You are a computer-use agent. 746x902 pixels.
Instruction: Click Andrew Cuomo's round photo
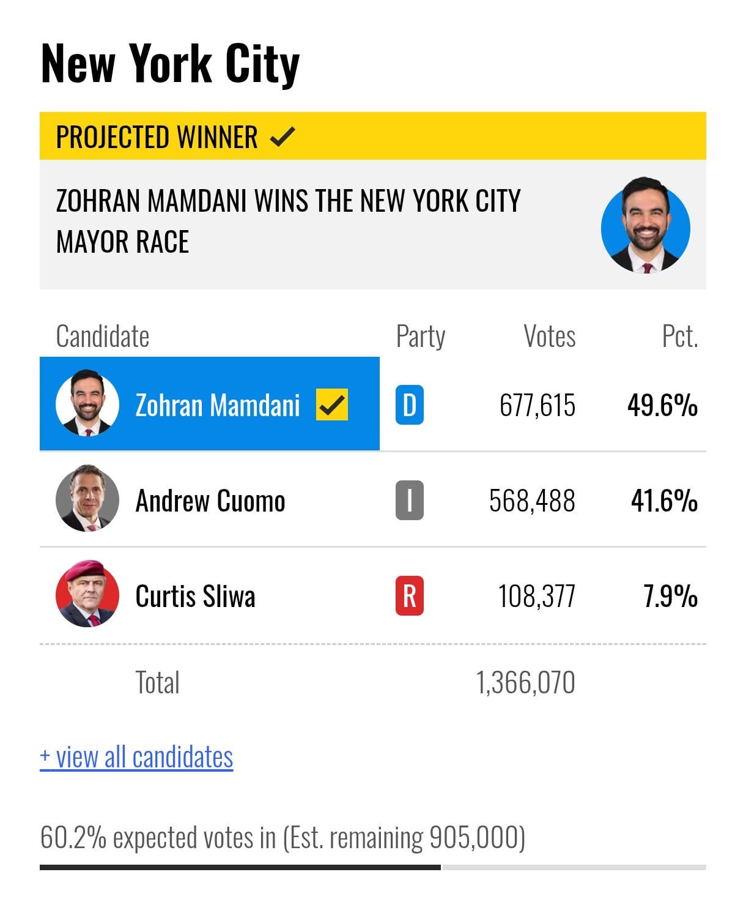pyautogui.click(x=87, y=498)
